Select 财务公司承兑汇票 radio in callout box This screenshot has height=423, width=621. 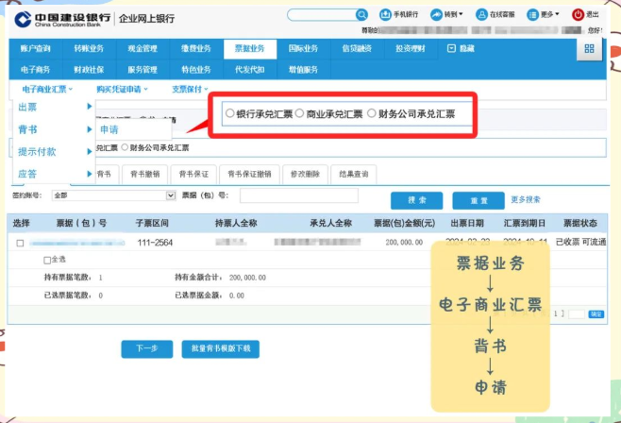click(x=371, y=113)
